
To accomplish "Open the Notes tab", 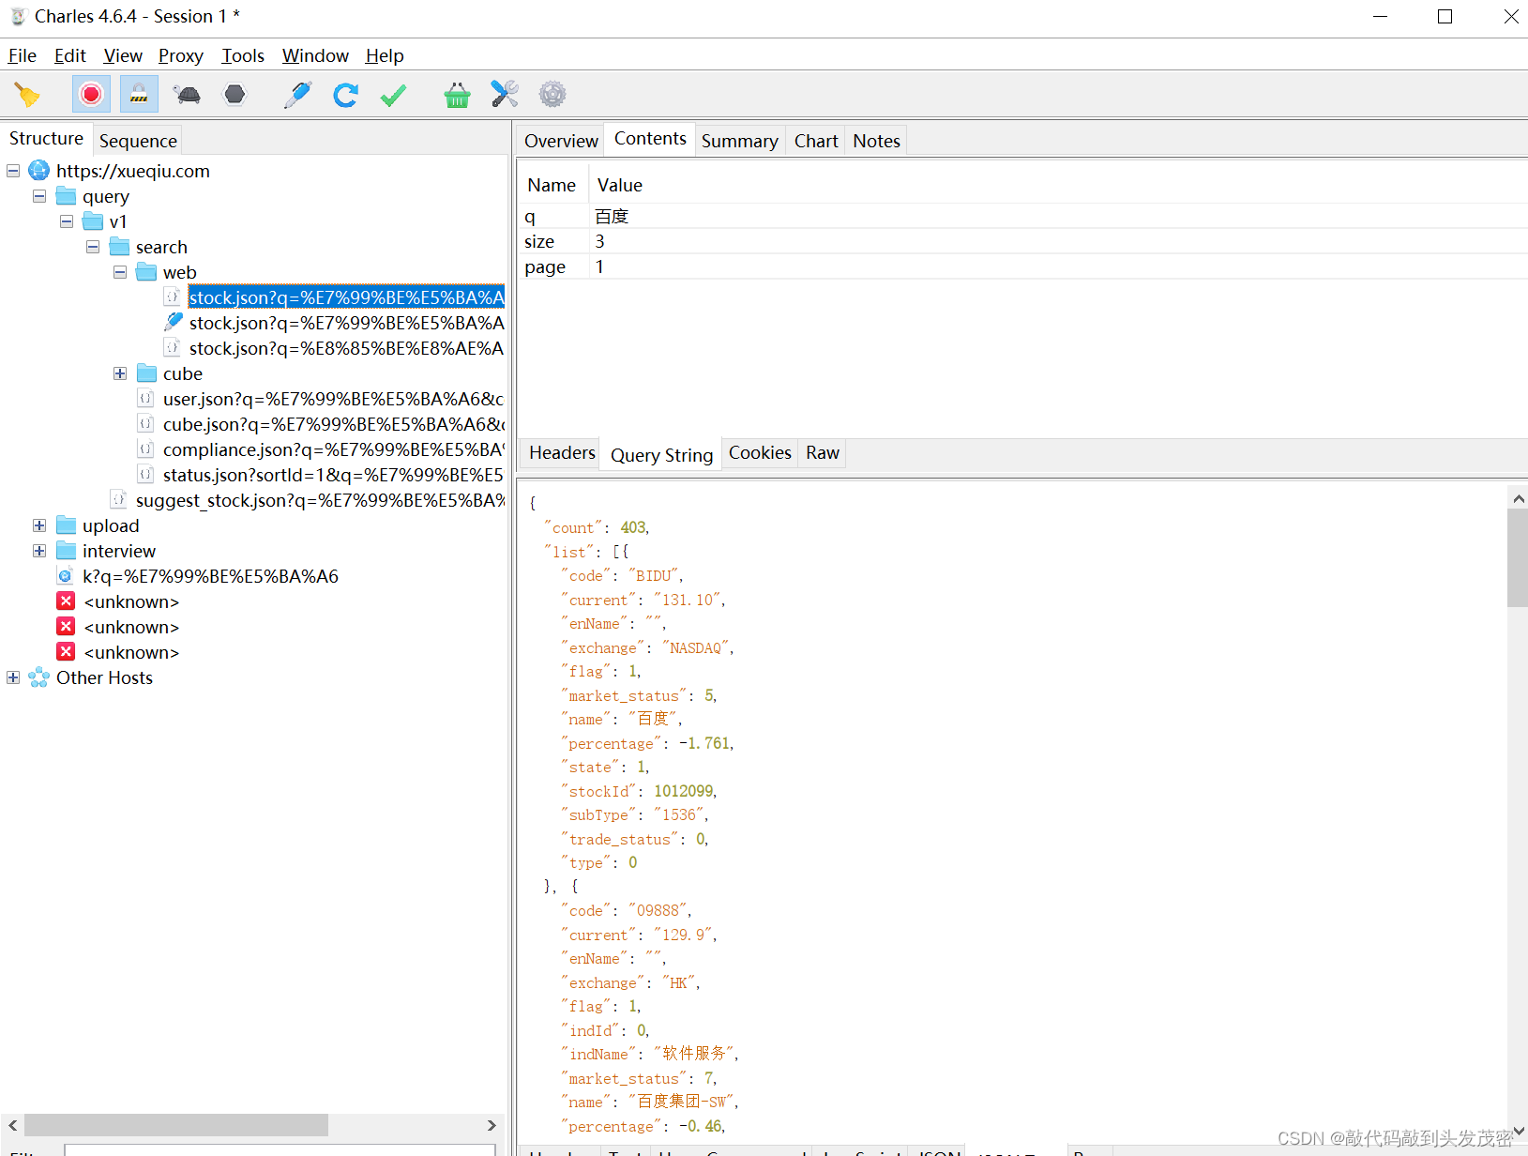I will pyautogui.click(x=876, y=141).
